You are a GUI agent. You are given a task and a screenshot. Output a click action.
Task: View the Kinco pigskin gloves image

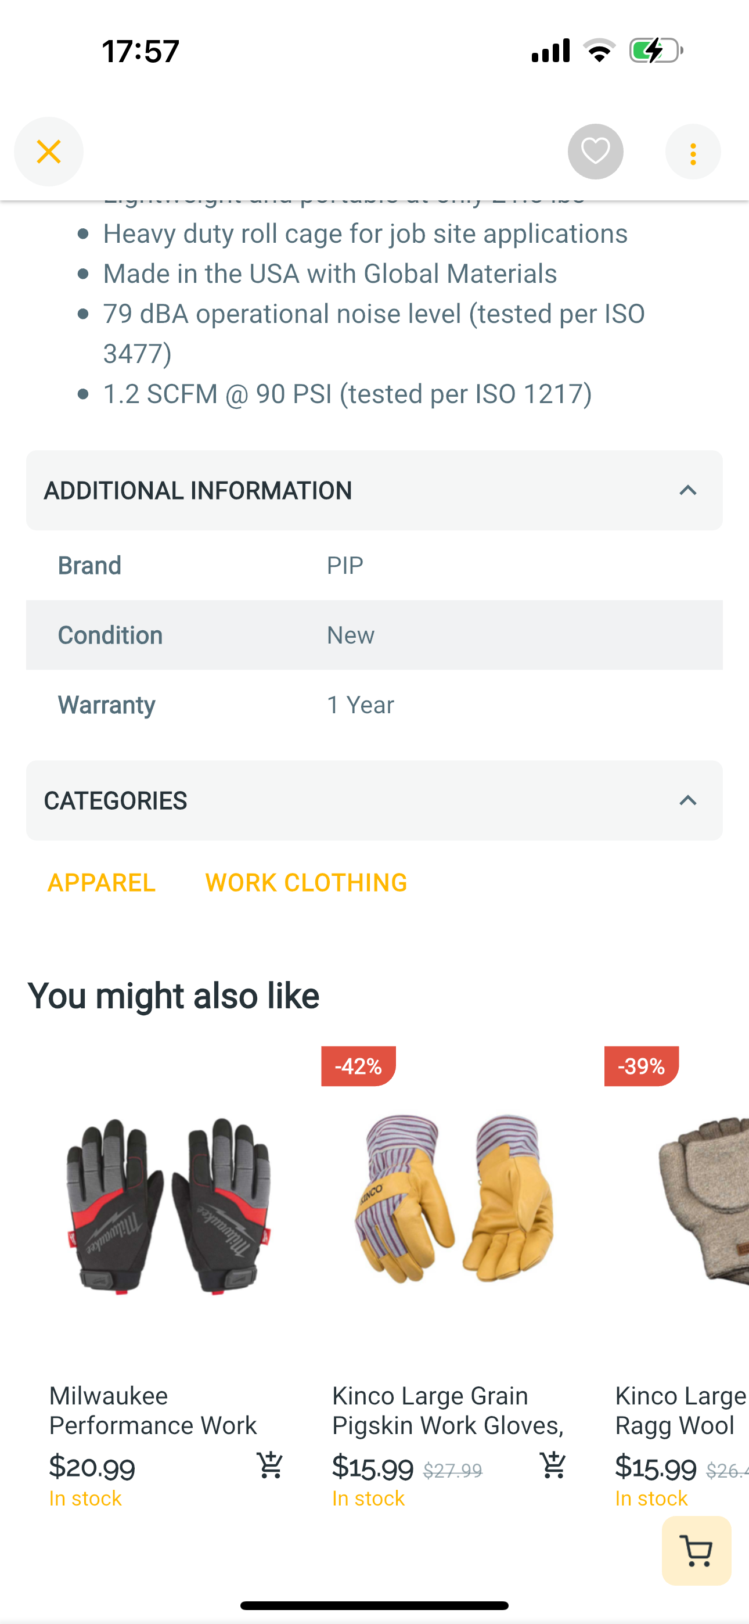pyautogui.click(x=453, y=1198)
